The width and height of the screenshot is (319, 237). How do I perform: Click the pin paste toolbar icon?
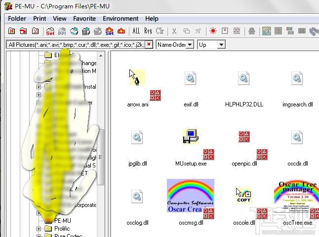coord(198,31)
